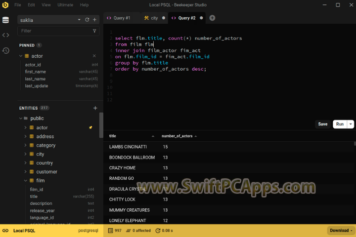
Task: Create new entity with plus icon
Action: (x=95, y=108)
